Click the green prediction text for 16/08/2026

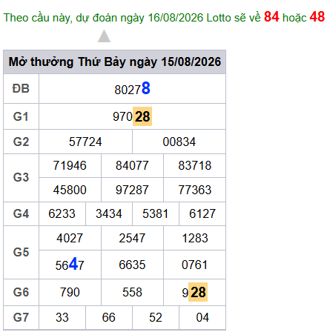pyautogui.click(x=132, y=18)
